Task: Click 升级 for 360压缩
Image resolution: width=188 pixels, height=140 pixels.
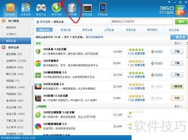Action: [177, 98]
